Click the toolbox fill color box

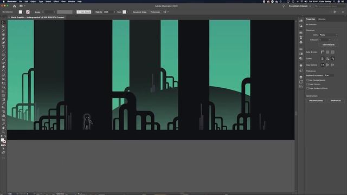[x=2, y=140]
